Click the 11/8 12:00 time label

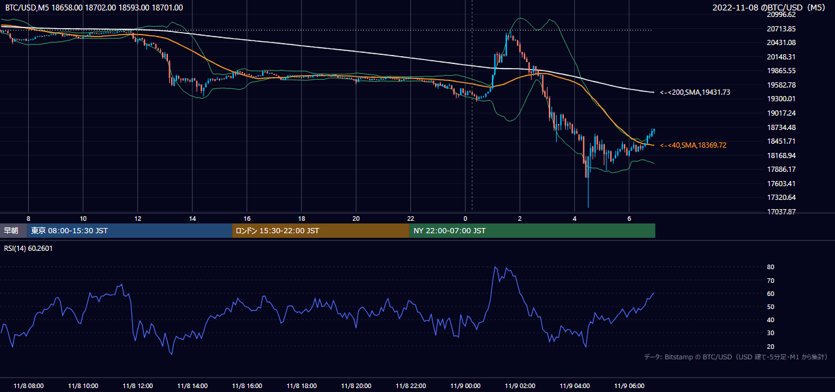(137, 386)
